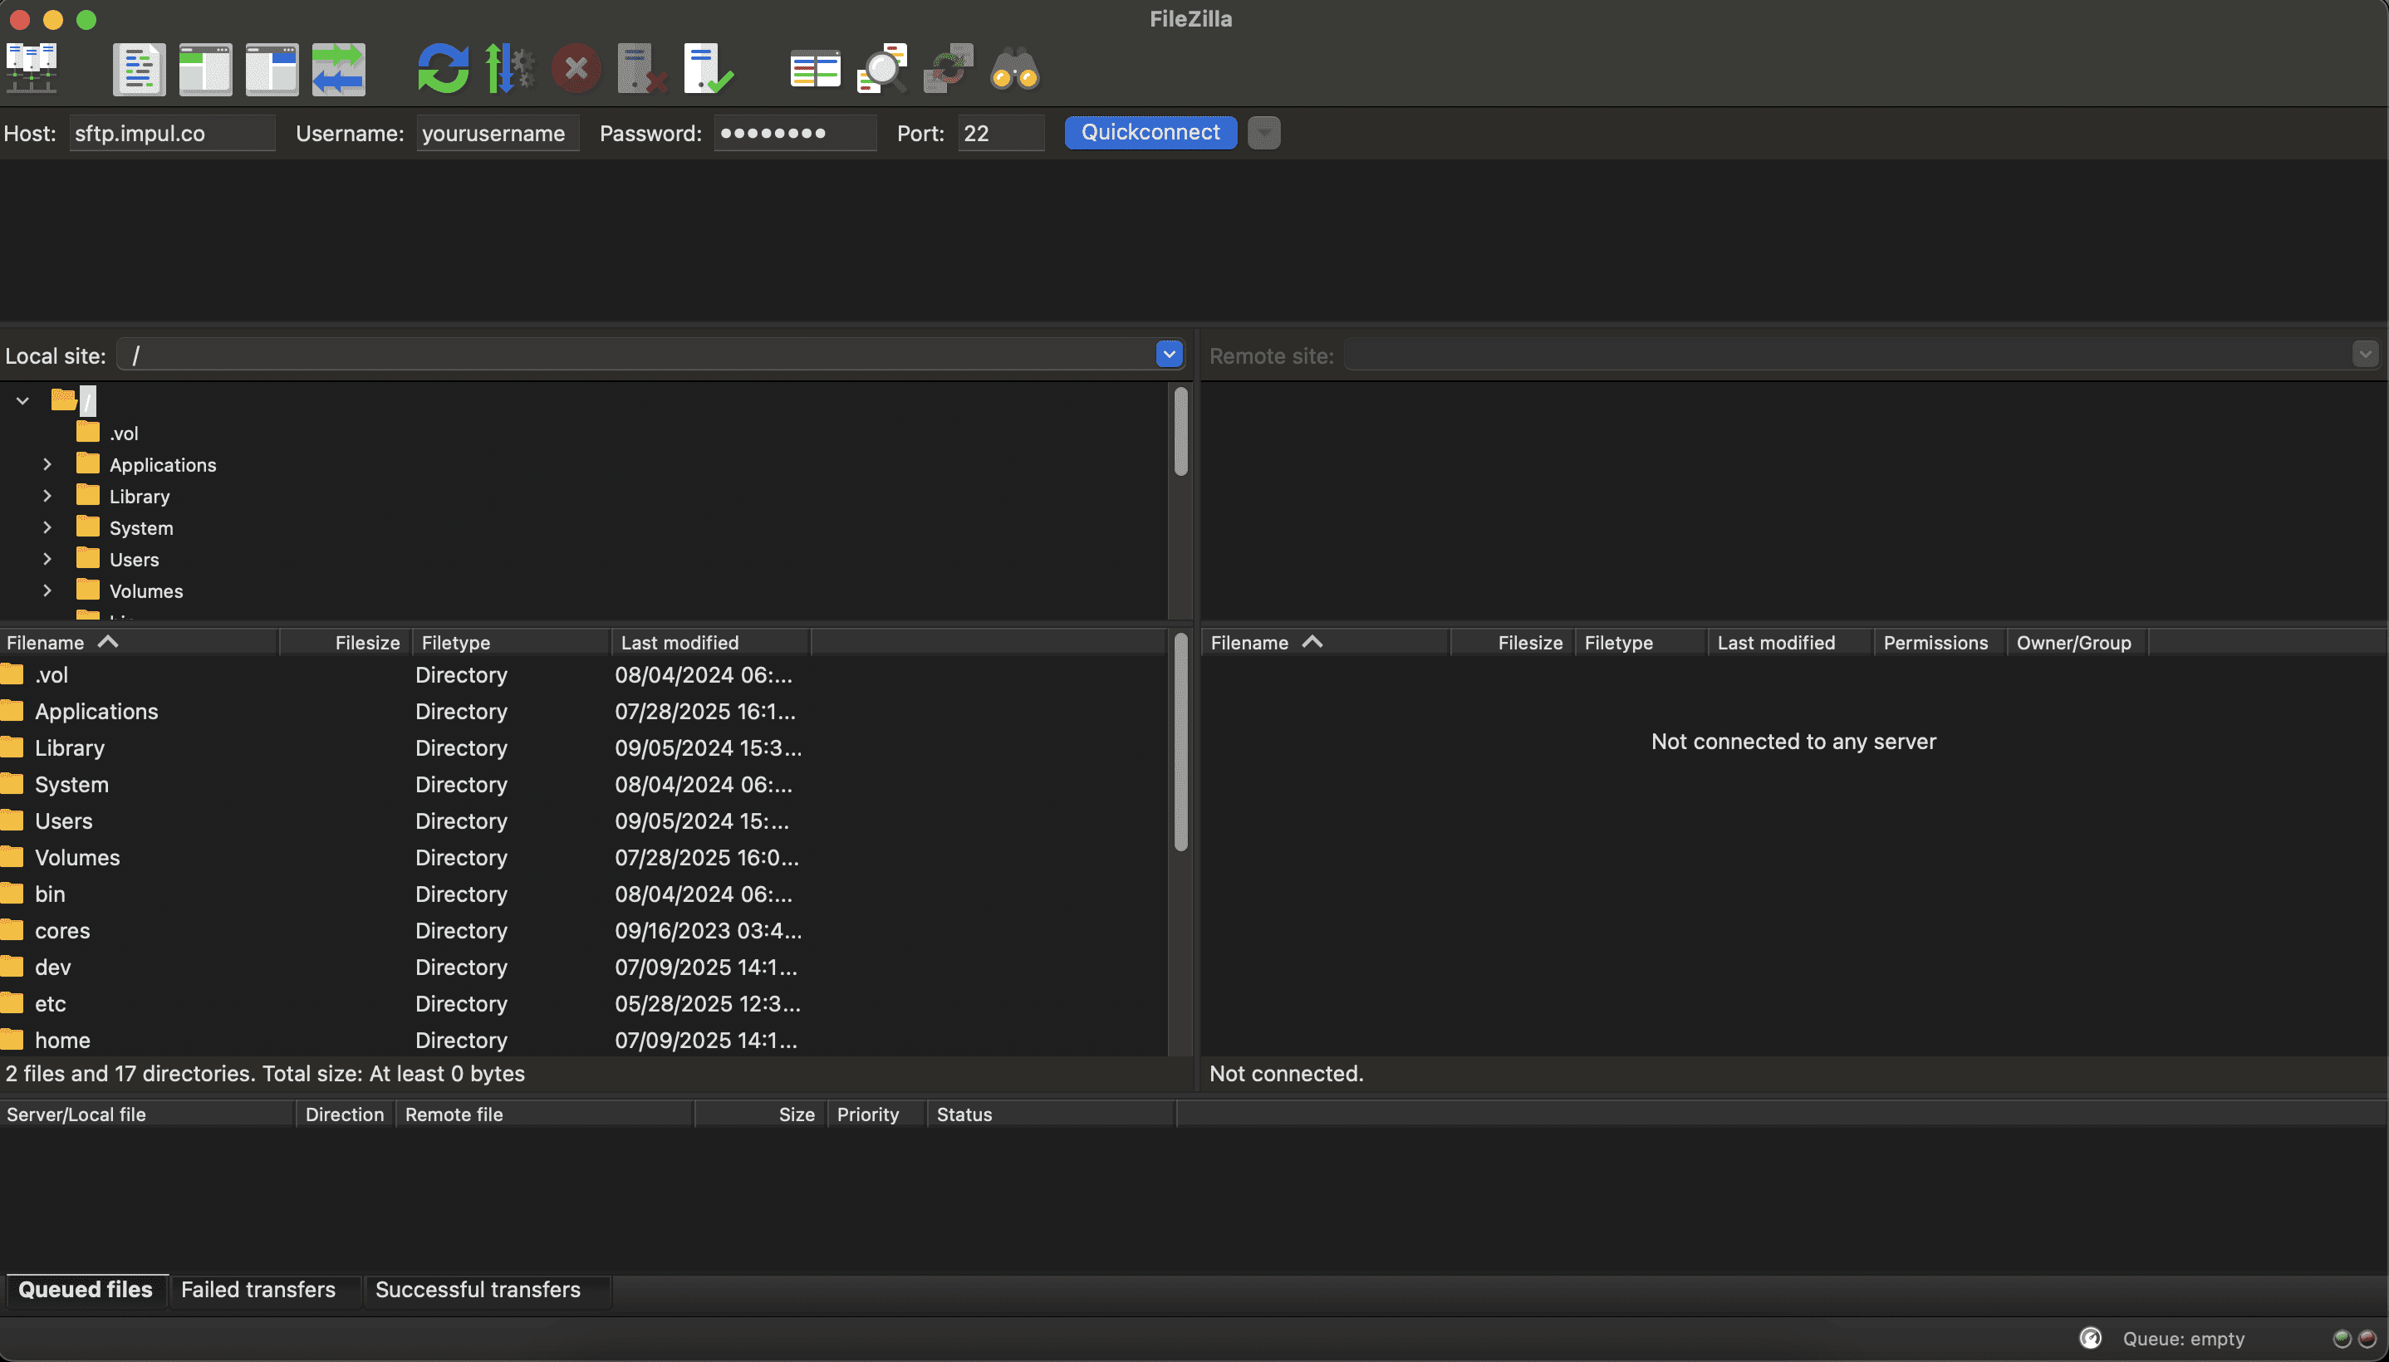Image resolution: width=2389 pixels, height=1362 pixels.
Task: Click the Host input field
Action: (172, 133)
